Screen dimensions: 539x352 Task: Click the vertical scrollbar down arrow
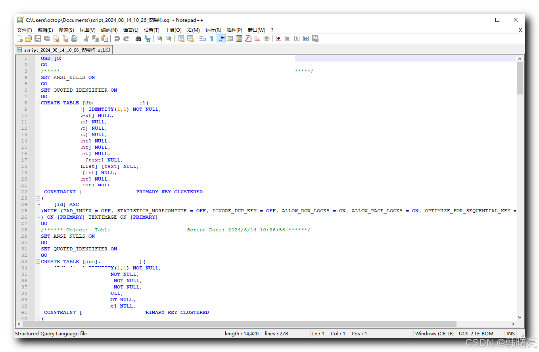(520, 317)
